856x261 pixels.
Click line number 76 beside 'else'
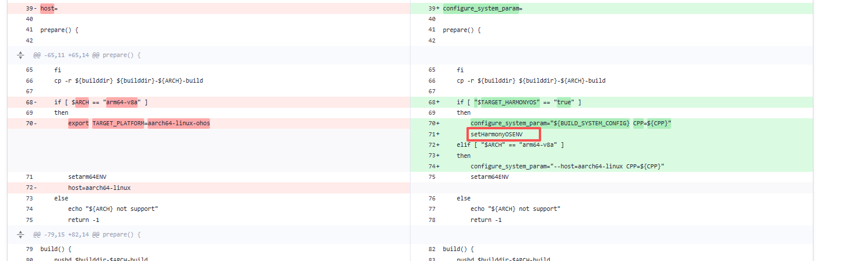432,198
